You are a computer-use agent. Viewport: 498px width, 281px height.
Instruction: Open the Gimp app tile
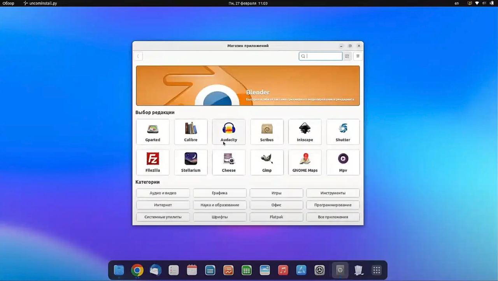pyautogui.click(x=267, y=162)
